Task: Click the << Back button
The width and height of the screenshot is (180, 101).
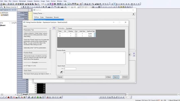Action: point(108,77)
